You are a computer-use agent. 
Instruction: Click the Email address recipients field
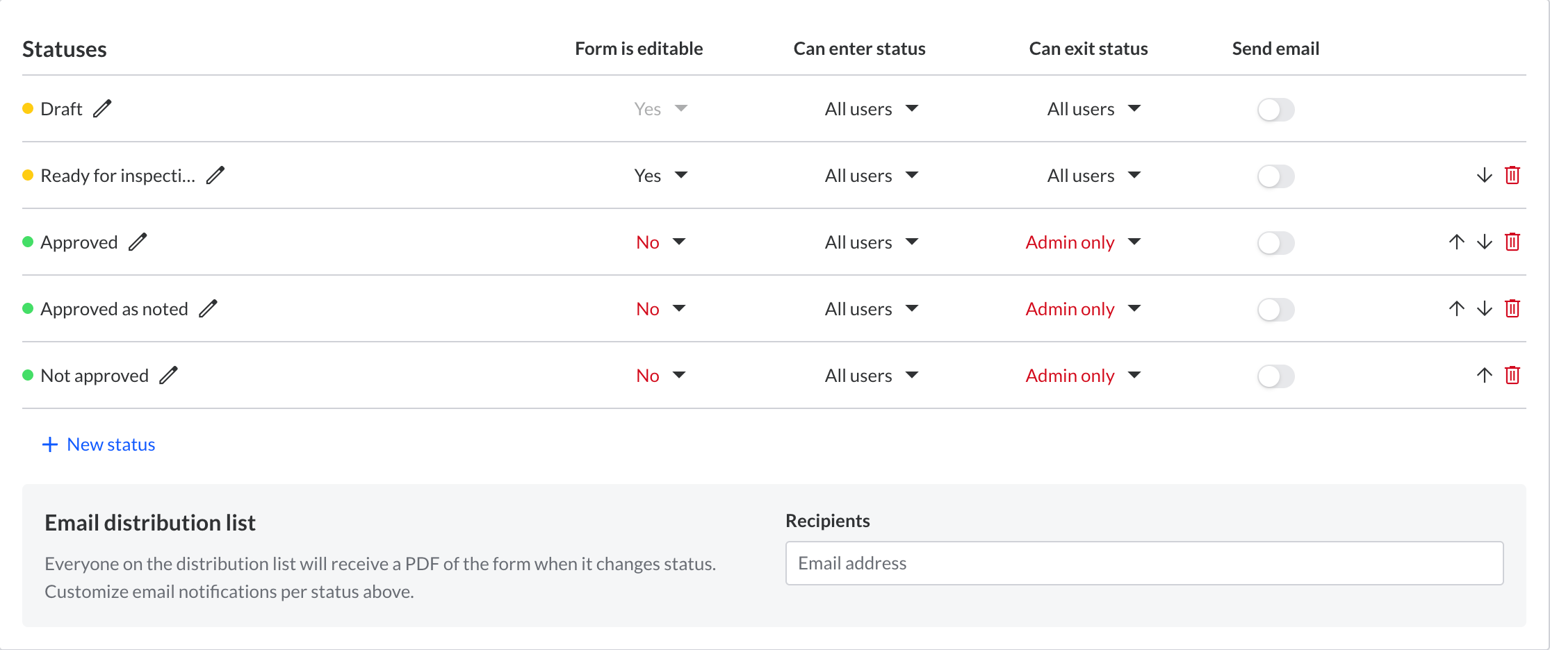[1144, 563]
